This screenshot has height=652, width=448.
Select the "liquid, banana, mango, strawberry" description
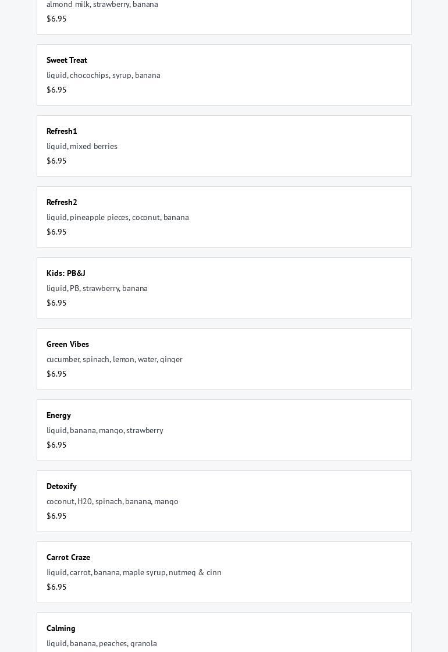pos(105,430)
